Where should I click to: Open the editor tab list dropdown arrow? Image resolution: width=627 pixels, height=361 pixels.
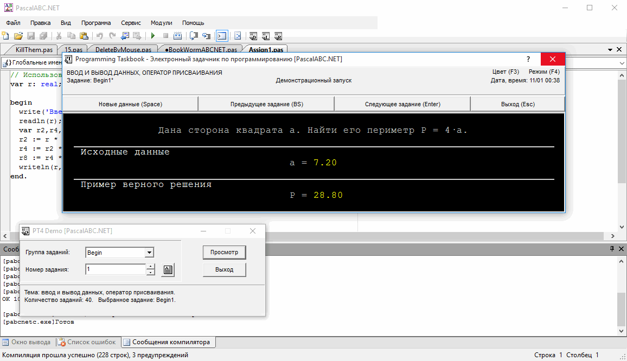(609, 49)
